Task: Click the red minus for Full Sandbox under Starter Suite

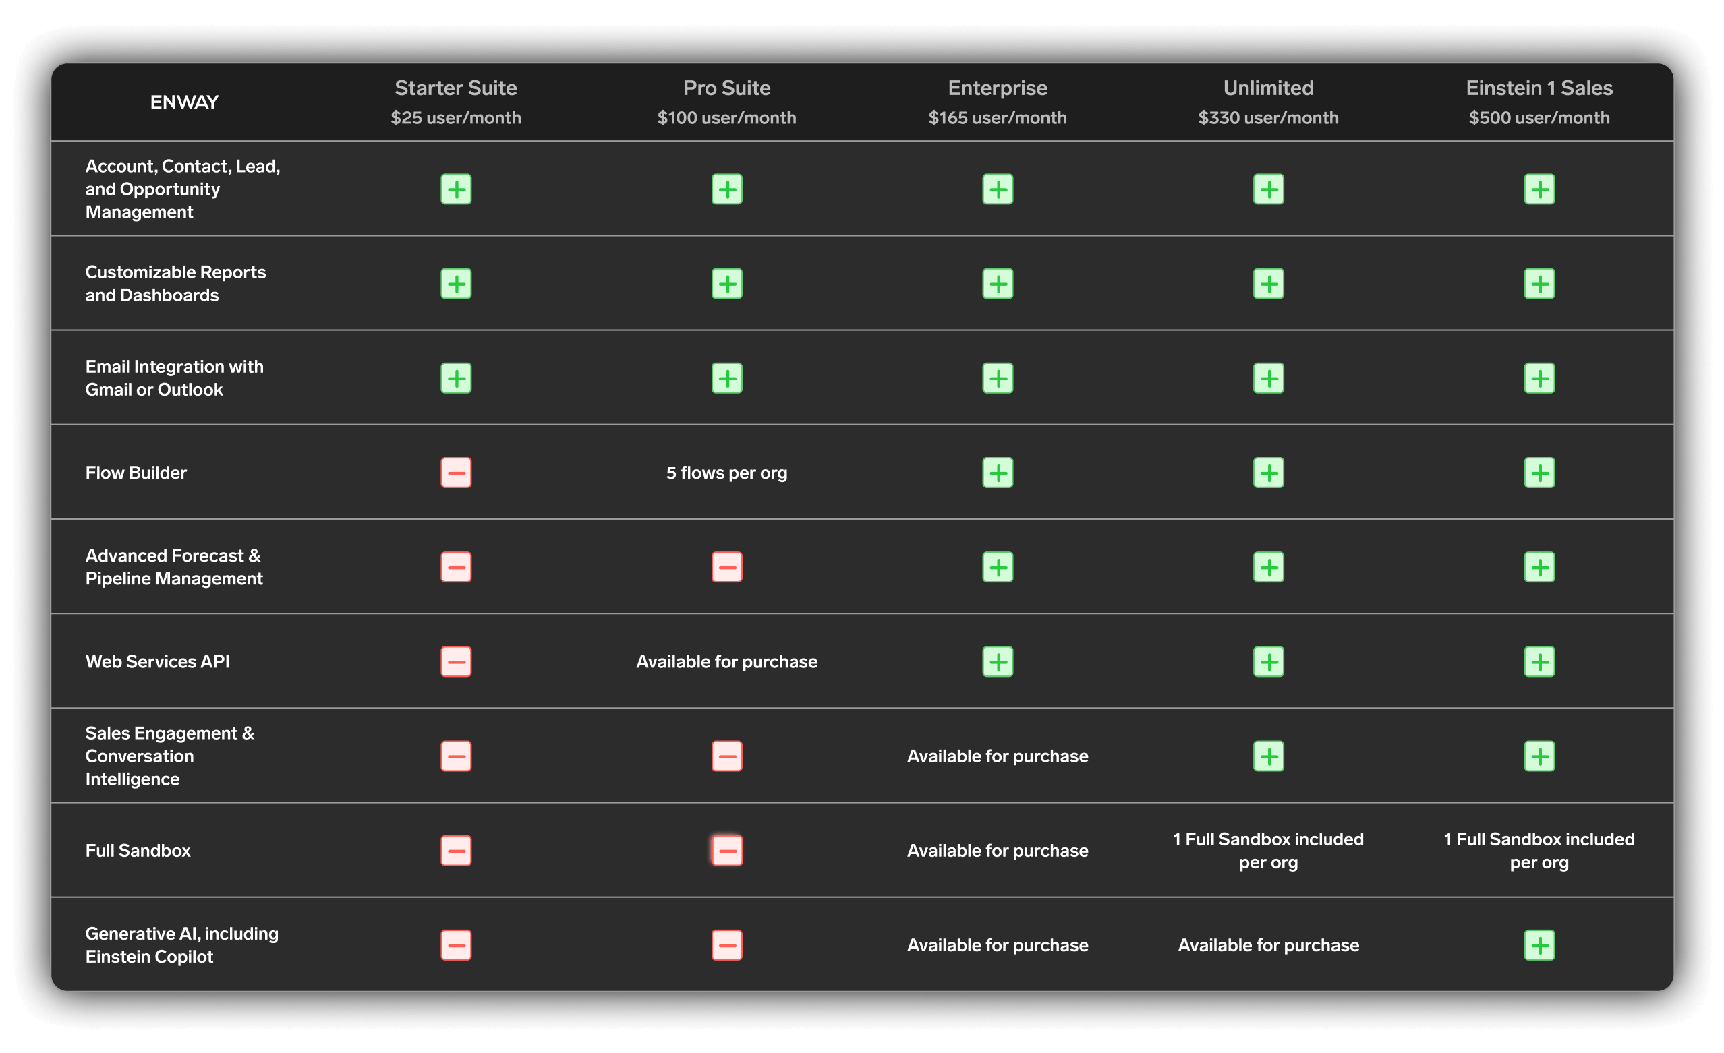Action: (x=456, y=850)
